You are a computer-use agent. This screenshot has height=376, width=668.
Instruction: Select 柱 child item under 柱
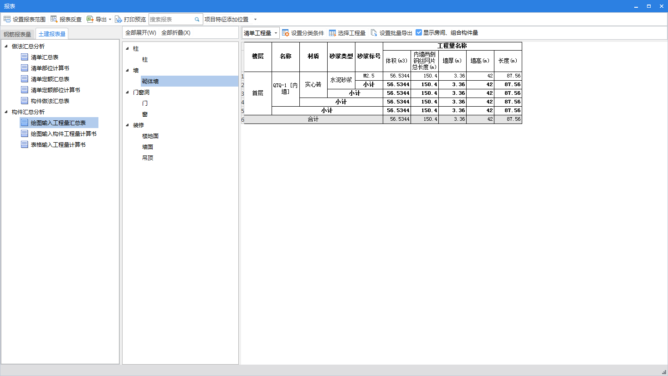tap(145, 59)
